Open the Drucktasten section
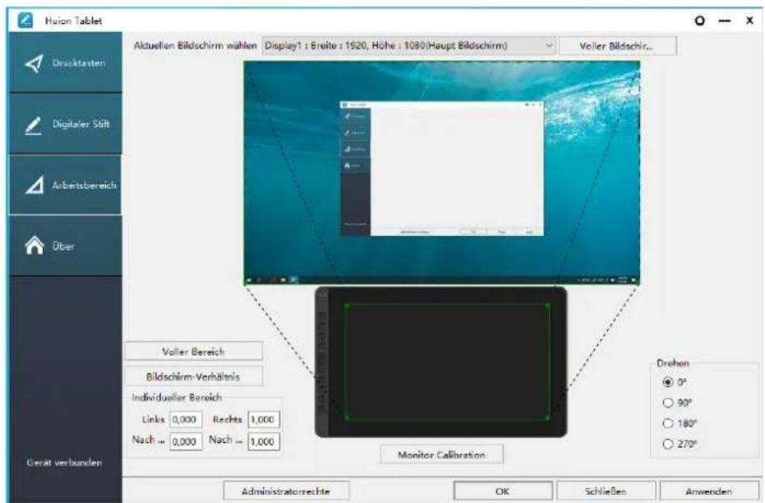Viewport: 765px width, 503px height. point(65,62)
